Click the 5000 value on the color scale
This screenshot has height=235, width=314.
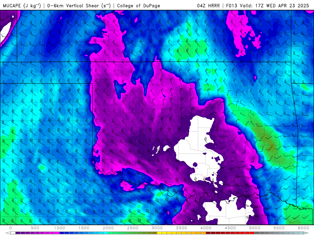pyautogui.click(x=255, y=228)
